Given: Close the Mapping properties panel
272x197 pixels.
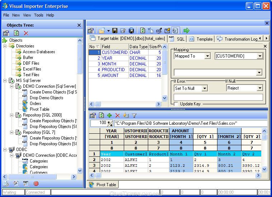Looking at the screenshot, I should point(265,46).
